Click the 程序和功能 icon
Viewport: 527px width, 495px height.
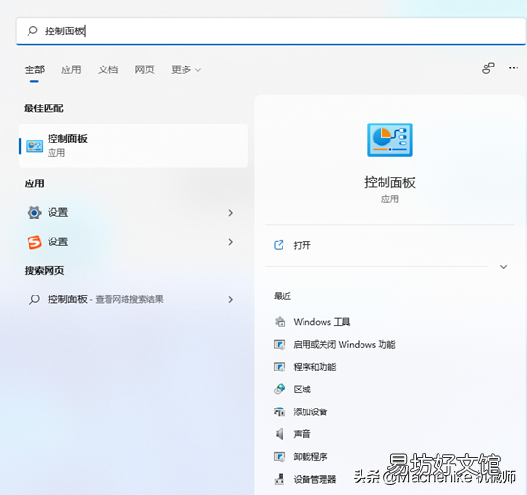pyautogui.click(x=280, y=367)
